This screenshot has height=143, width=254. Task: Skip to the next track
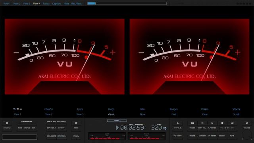(x=232, y=123)
